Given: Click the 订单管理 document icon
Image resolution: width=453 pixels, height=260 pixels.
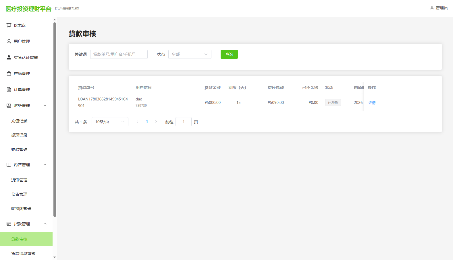Looking at the screenshot, I should 9,90.
